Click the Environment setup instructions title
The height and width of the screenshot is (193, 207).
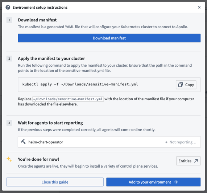coord(40,7)
